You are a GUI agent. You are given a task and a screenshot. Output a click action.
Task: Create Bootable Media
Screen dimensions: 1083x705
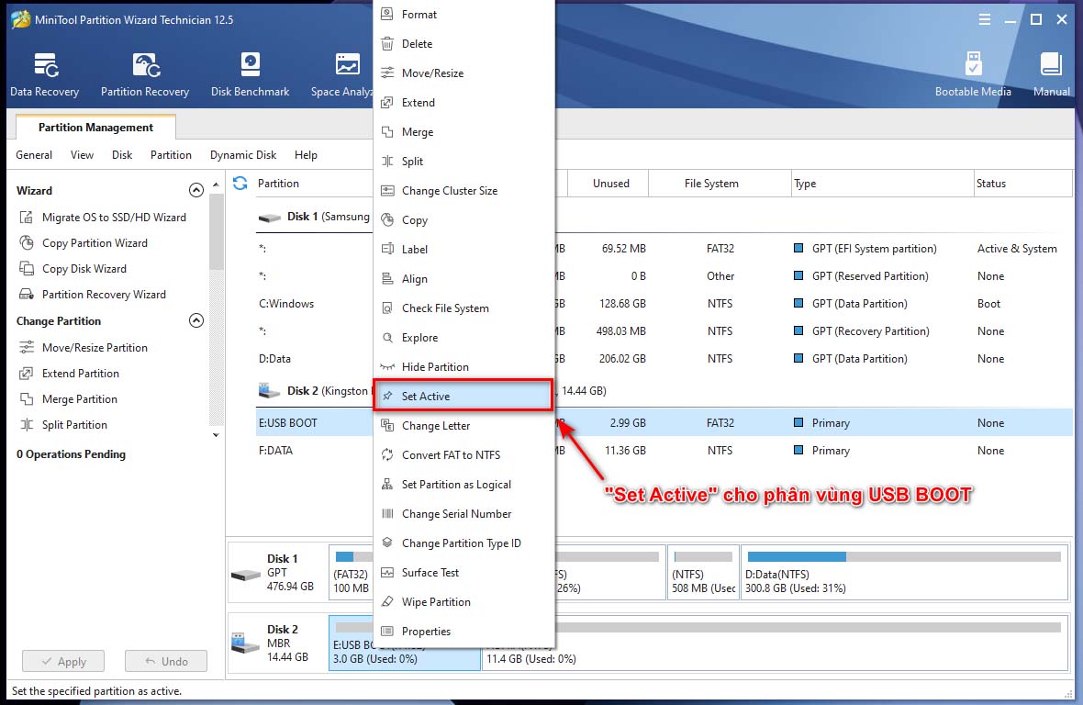pos(973,74)
